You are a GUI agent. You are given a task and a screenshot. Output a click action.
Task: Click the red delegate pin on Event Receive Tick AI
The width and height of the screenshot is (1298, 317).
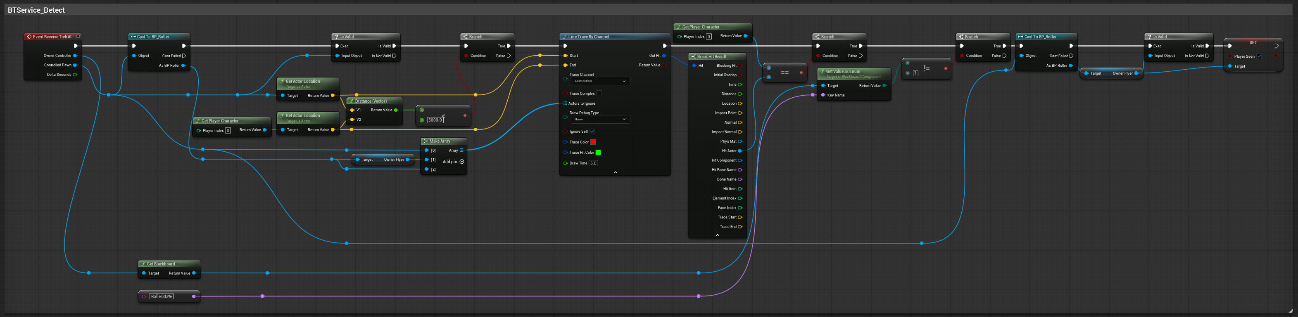[x=78, y=36]
